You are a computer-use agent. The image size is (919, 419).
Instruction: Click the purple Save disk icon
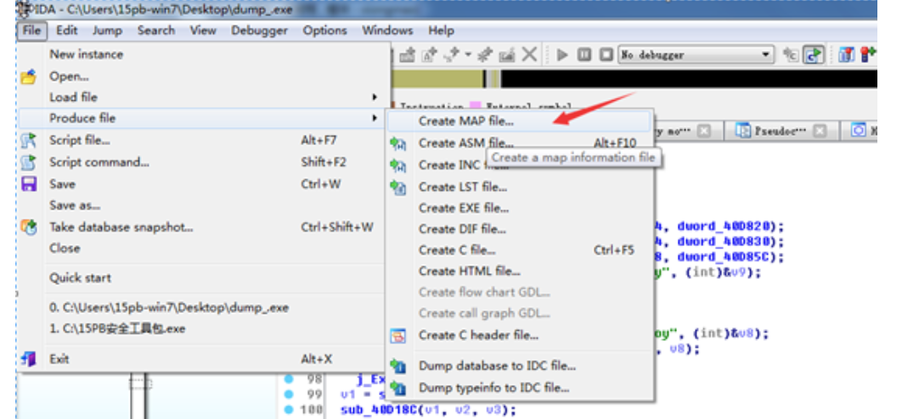[28, 184]
